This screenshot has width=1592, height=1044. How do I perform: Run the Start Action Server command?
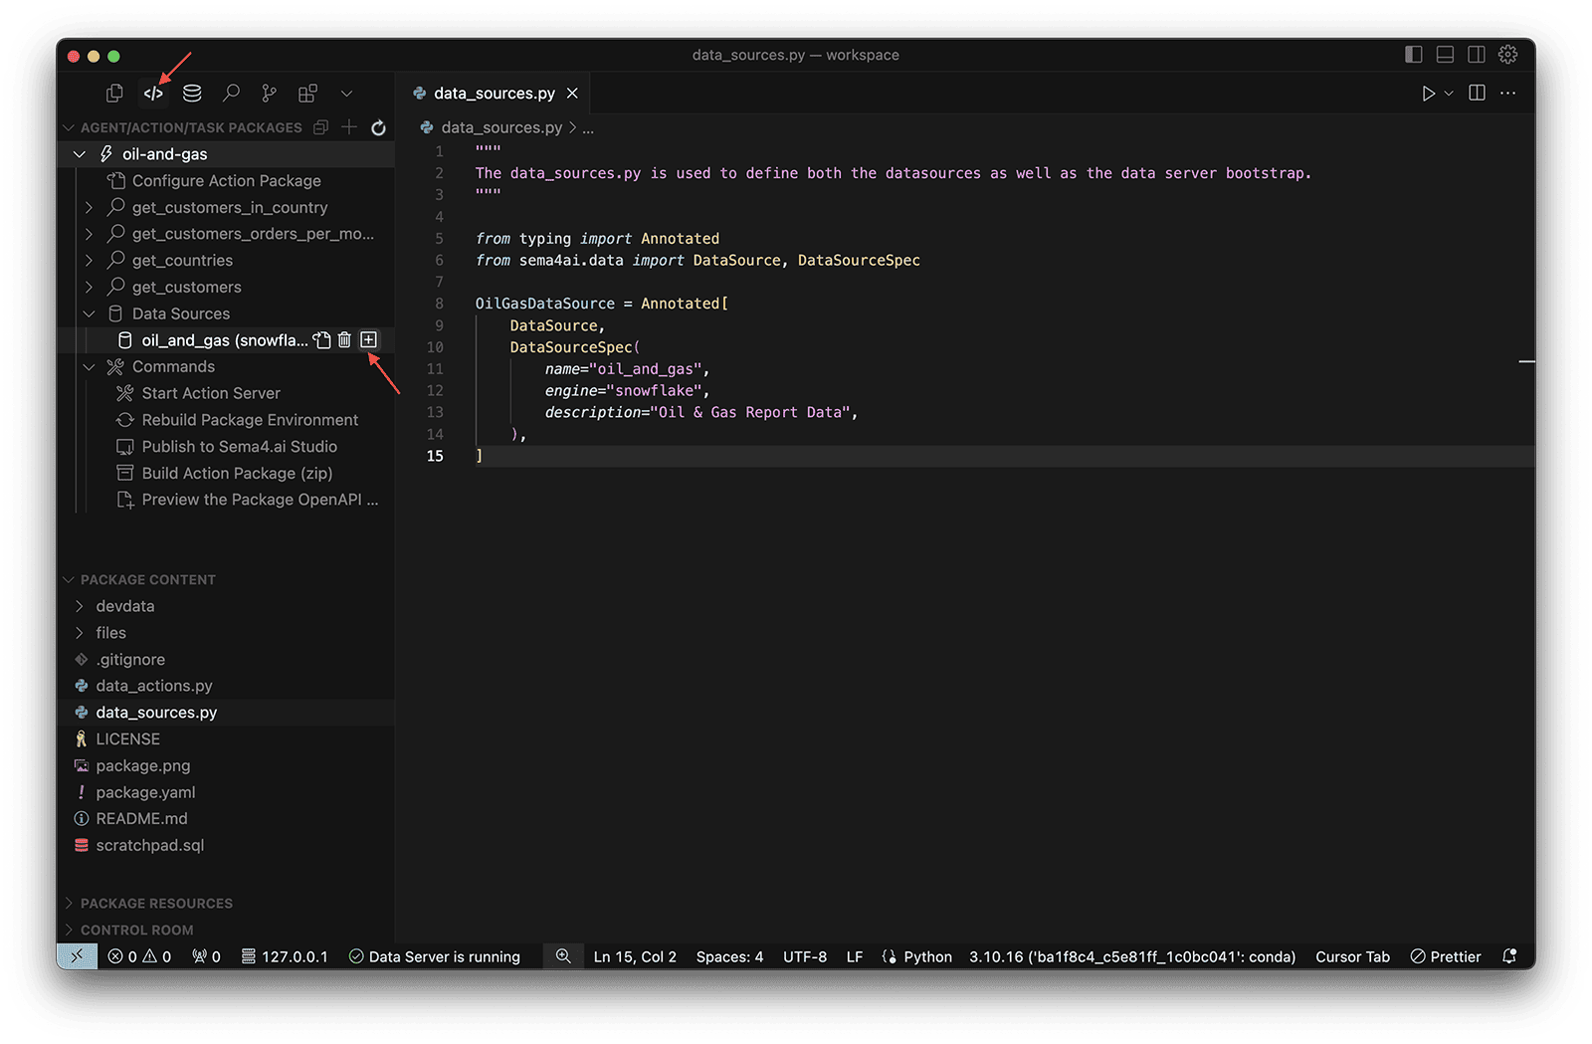(x=210, y=392)
